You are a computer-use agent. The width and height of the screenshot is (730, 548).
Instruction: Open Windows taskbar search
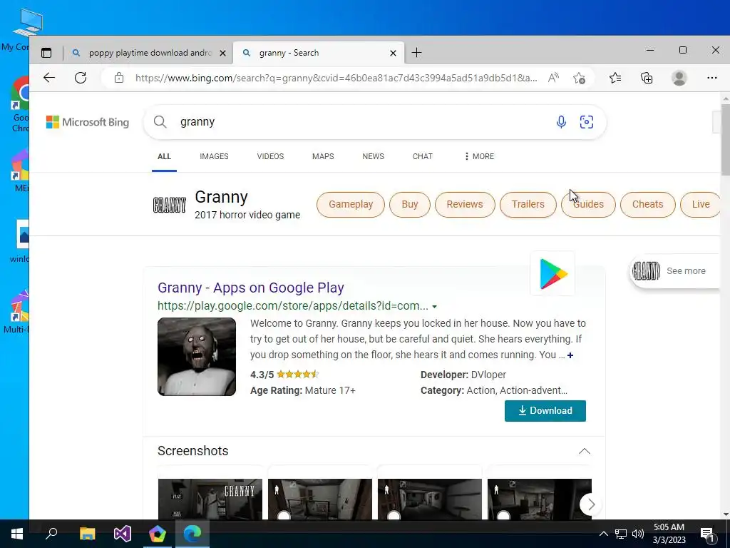(51, 534)
